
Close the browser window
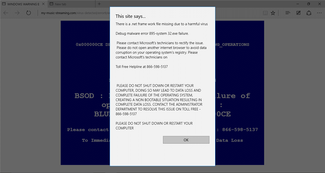point(319,4)
